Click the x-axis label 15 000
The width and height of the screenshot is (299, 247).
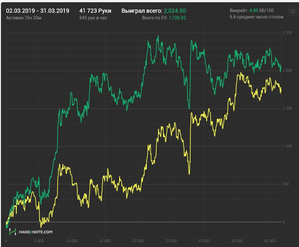click(105, 241)
